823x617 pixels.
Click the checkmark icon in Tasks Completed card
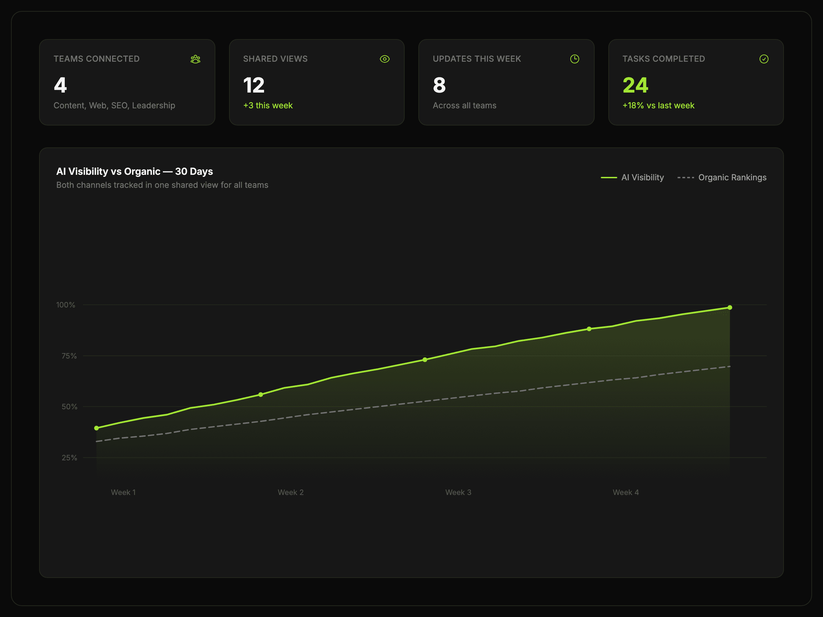764,59
